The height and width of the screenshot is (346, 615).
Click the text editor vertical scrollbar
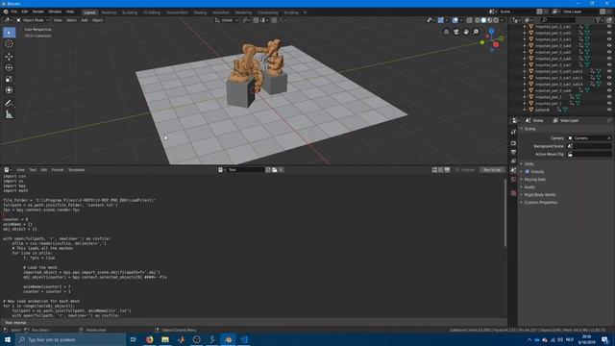505,213
